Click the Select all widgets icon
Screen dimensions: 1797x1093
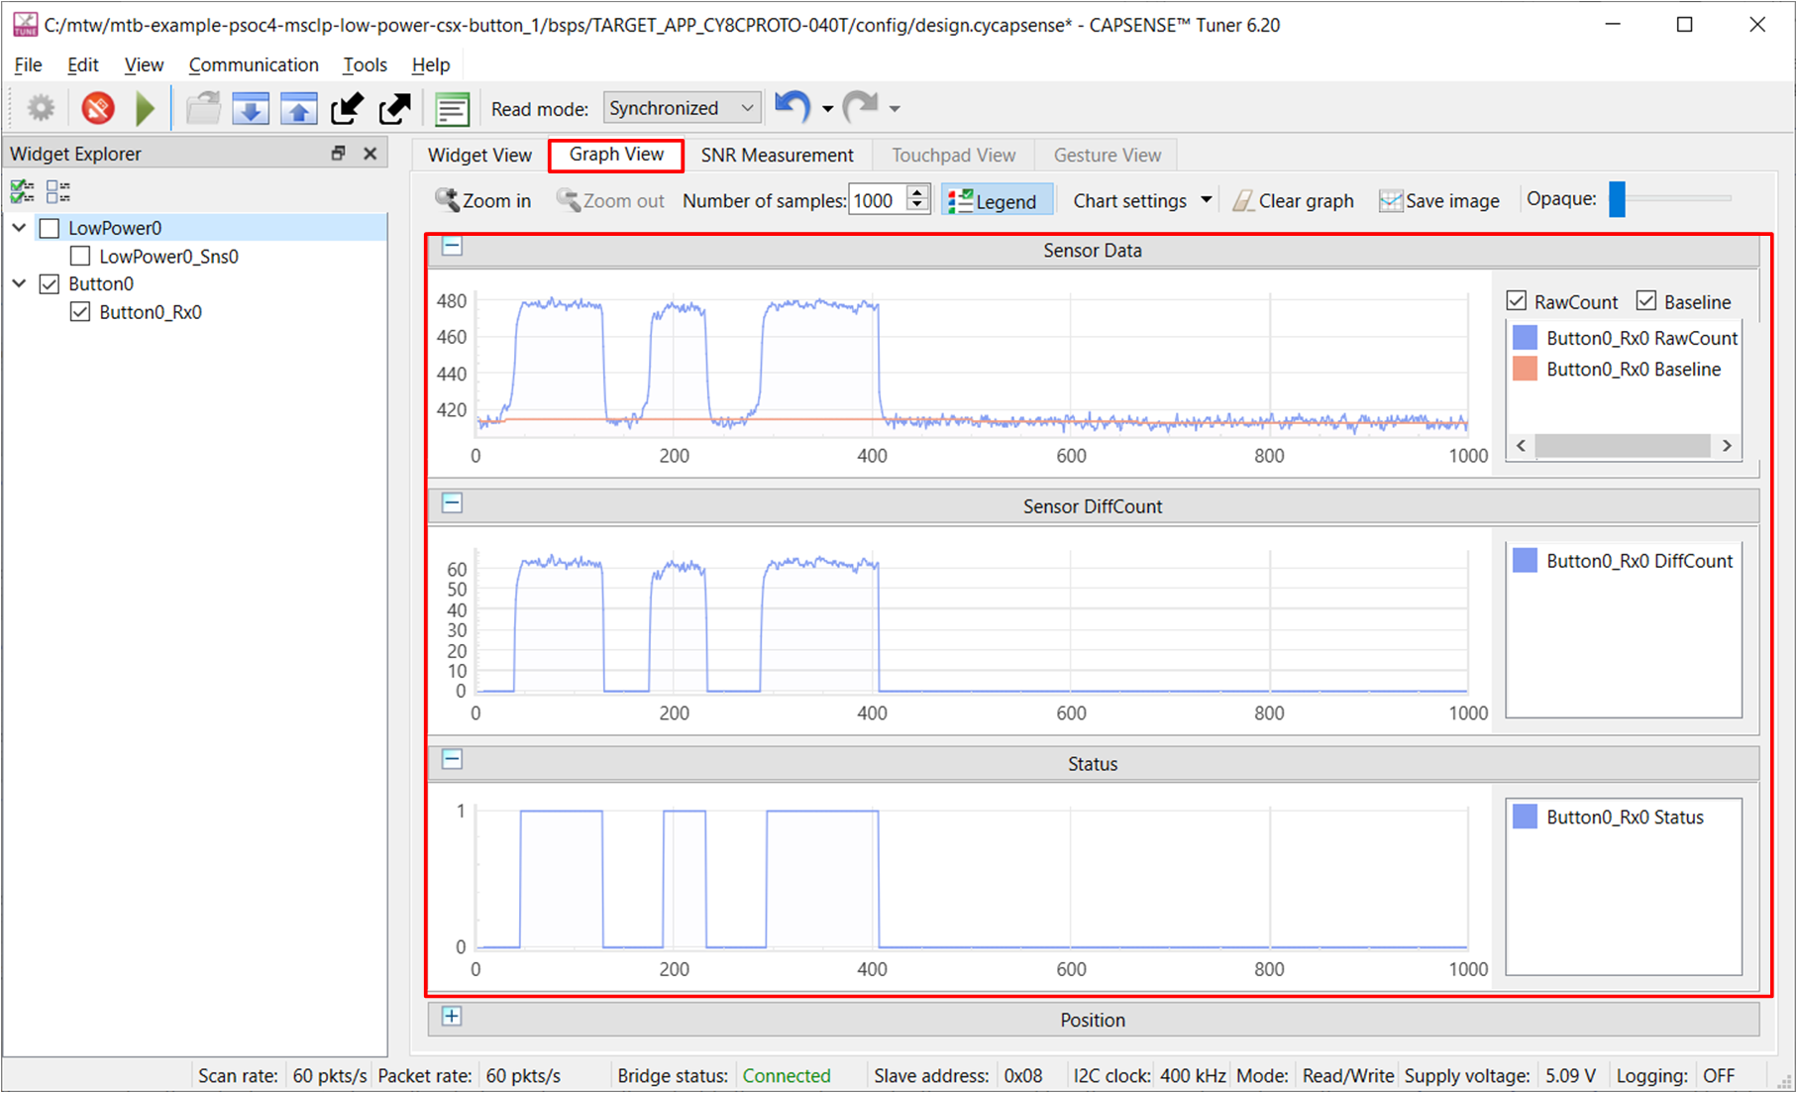22,190
